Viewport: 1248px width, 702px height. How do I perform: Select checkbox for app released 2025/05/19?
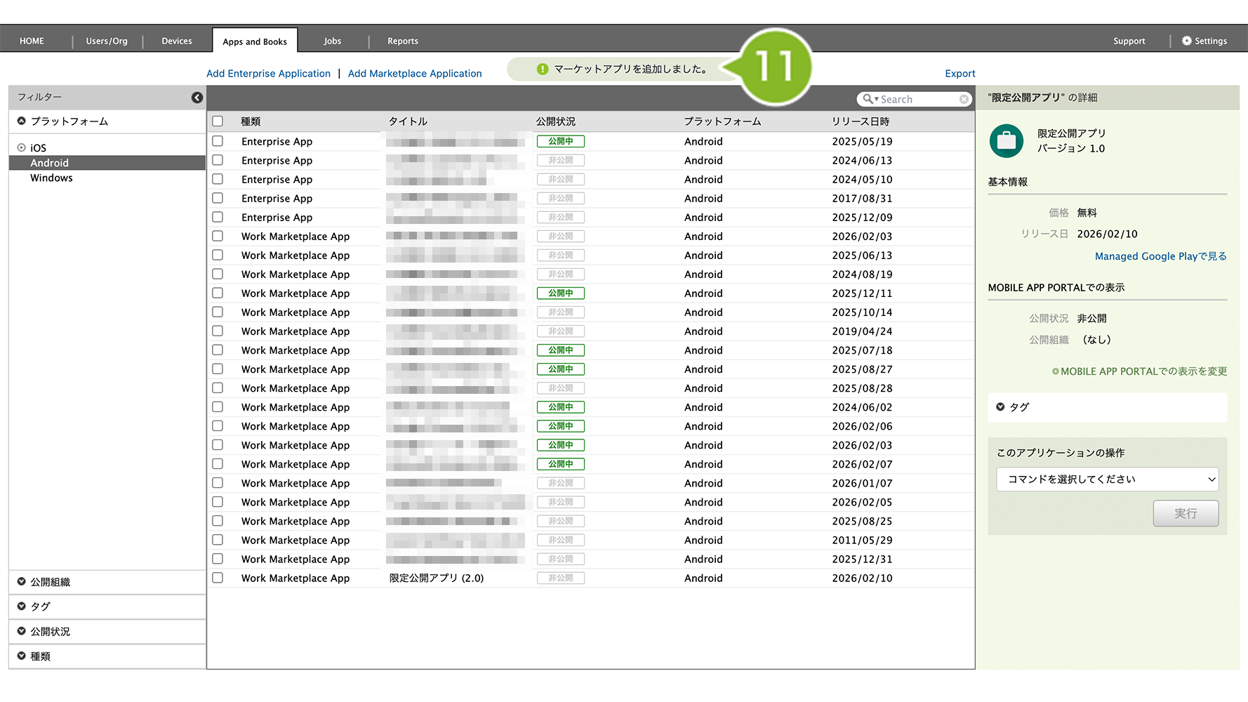(218, 141)
